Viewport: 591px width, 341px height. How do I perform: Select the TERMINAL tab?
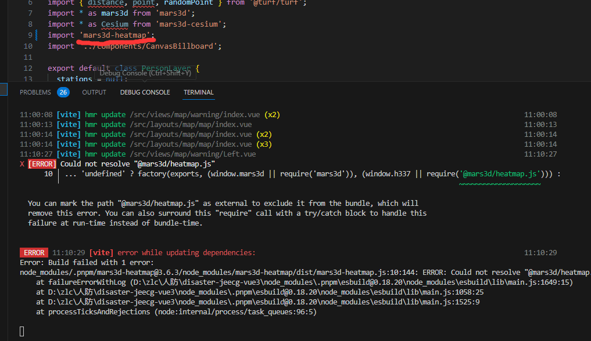click(x=199, y=92)
